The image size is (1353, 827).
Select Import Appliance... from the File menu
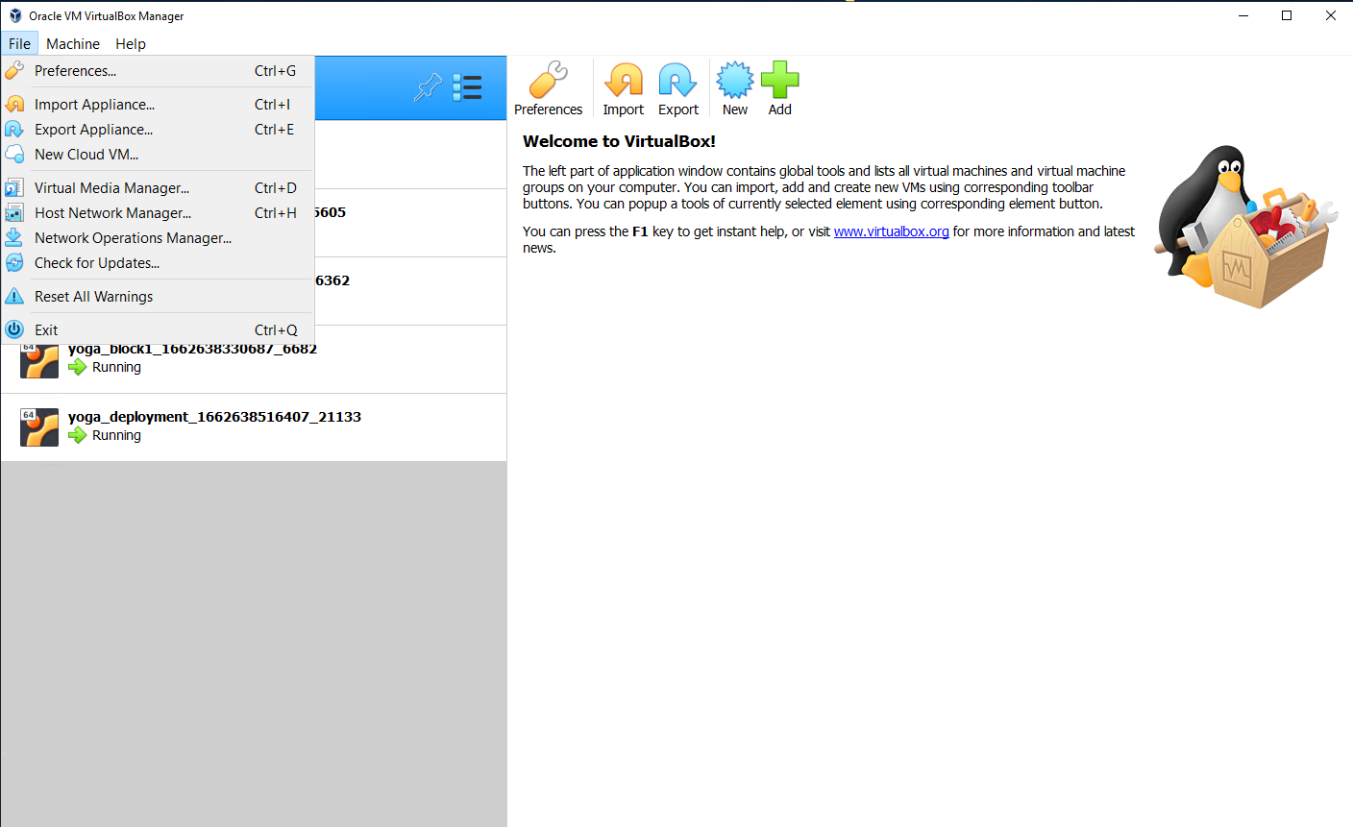[158, 105]
